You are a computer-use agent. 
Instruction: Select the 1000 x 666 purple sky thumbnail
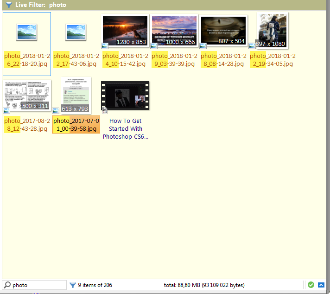174,31
